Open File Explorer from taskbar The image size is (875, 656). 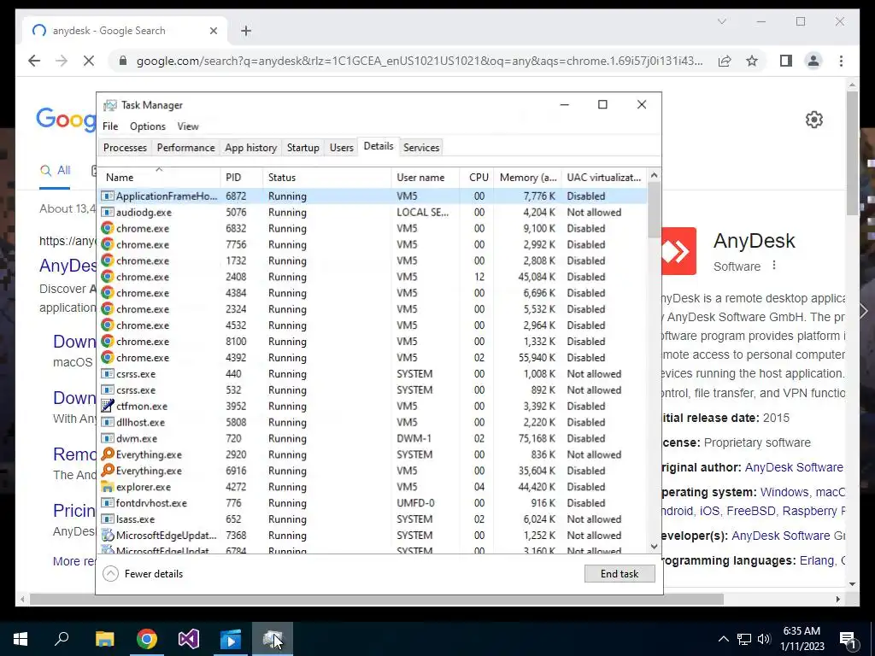pos(104,639)
